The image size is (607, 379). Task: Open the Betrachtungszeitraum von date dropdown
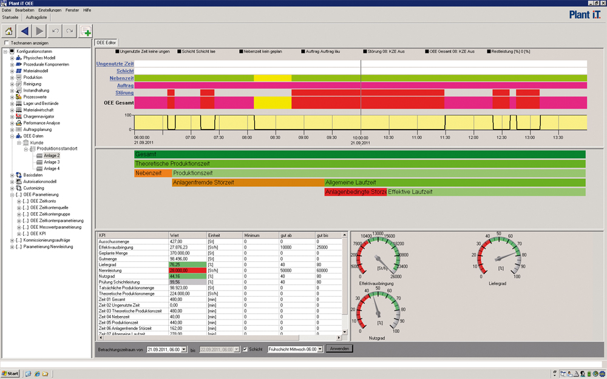pyautogui.click(x=183, y=349)
